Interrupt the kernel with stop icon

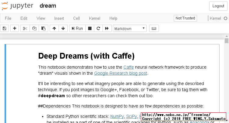[90, 29]
